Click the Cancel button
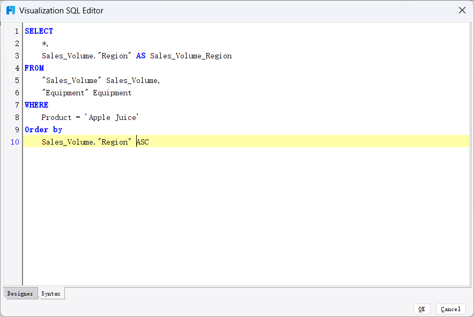The height and width of the screenshot is (317, 474). pyautogui.click(x=451, y=309)
